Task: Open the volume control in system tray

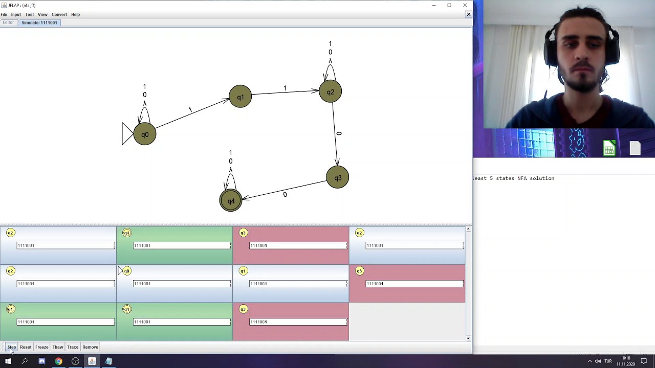Action: [598, 361]
